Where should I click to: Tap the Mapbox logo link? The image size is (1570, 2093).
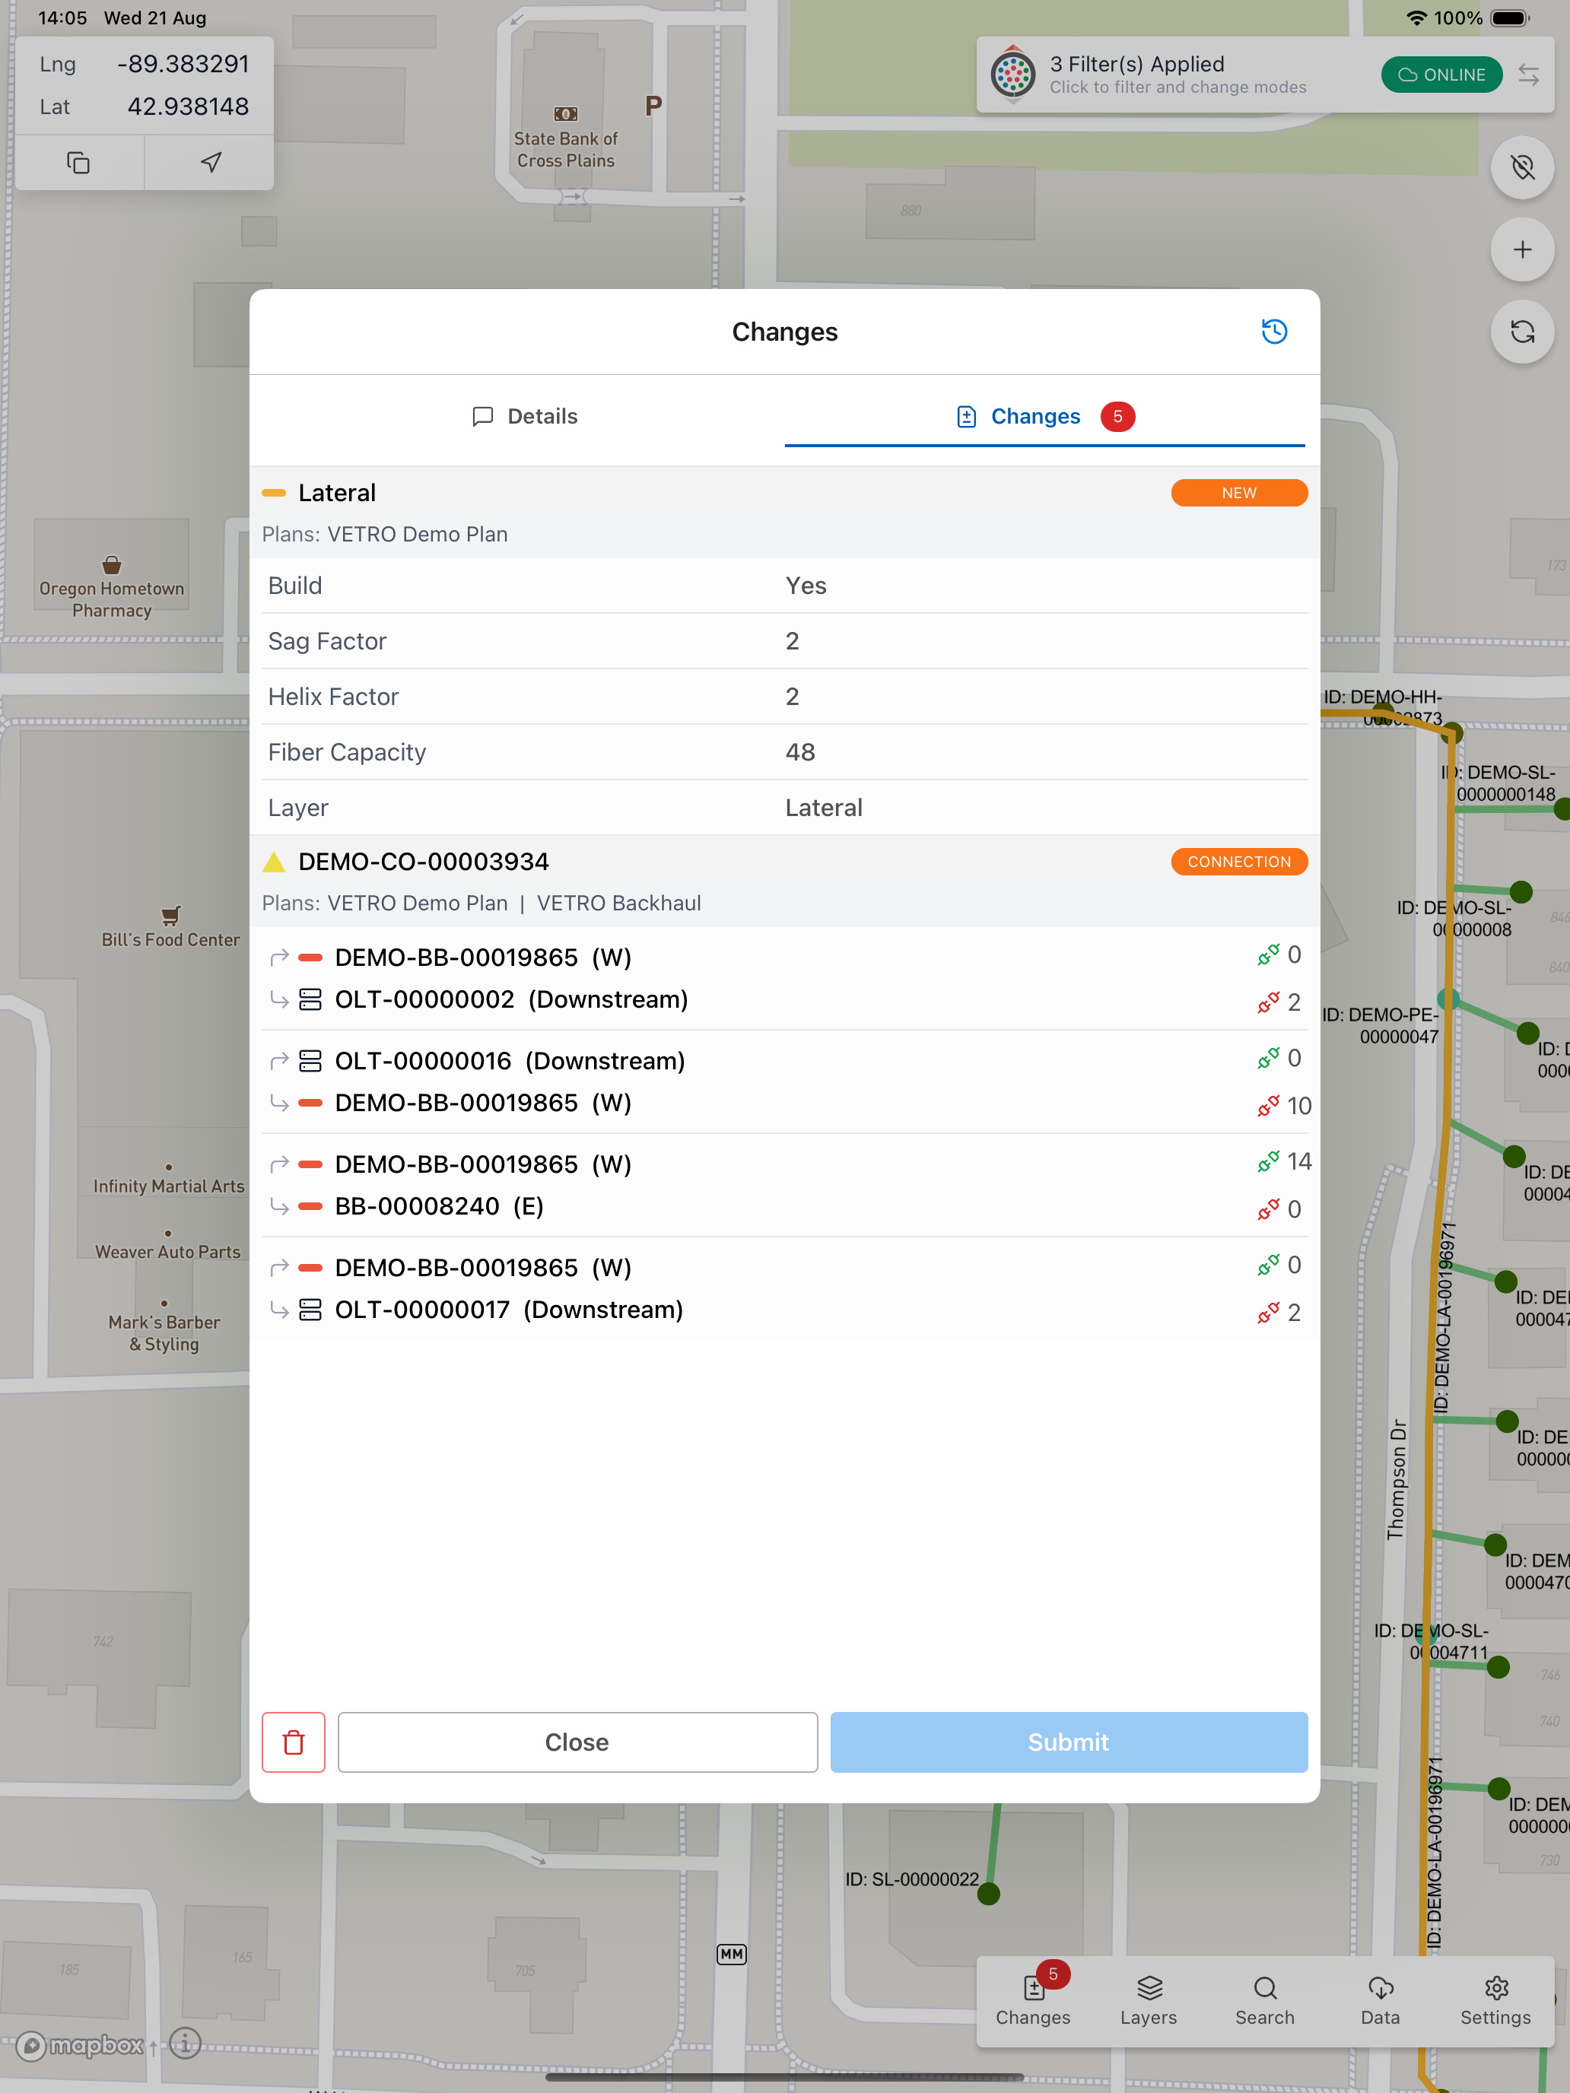81,2046
